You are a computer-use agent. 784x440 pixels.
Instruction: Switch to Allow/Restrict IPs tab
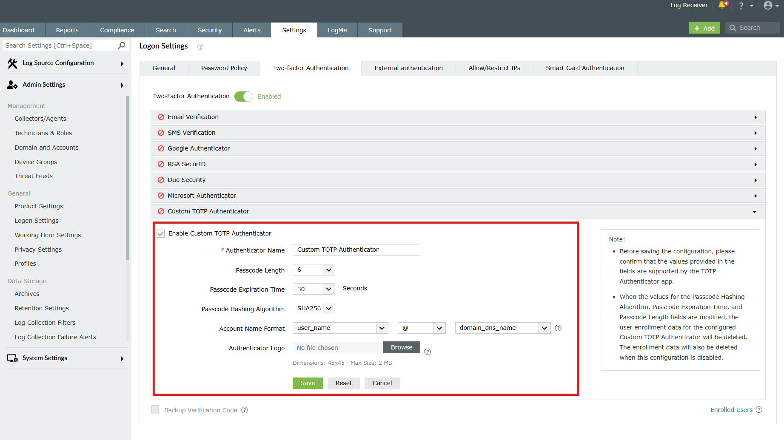pos(494,68)
